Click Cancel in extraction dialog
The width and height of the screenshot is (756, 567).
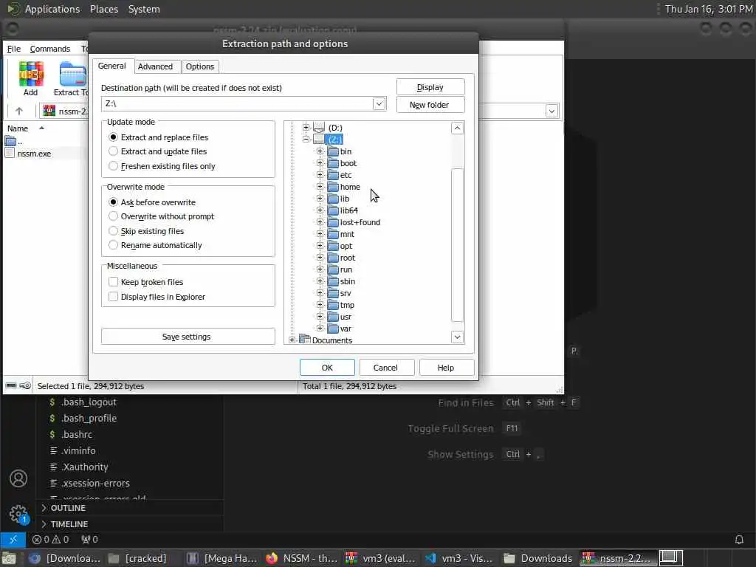click(385, 368)
